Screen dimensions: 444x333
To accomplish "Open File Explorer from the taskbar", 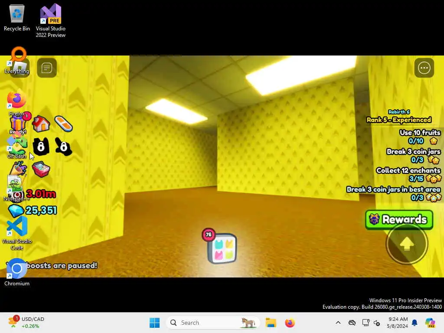I will click(x=271, y=323).
